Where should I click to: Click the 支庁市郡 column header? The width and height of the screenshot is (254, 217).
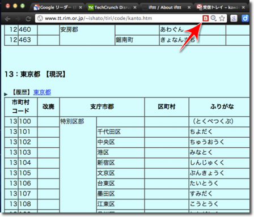(x=102, y=107)
